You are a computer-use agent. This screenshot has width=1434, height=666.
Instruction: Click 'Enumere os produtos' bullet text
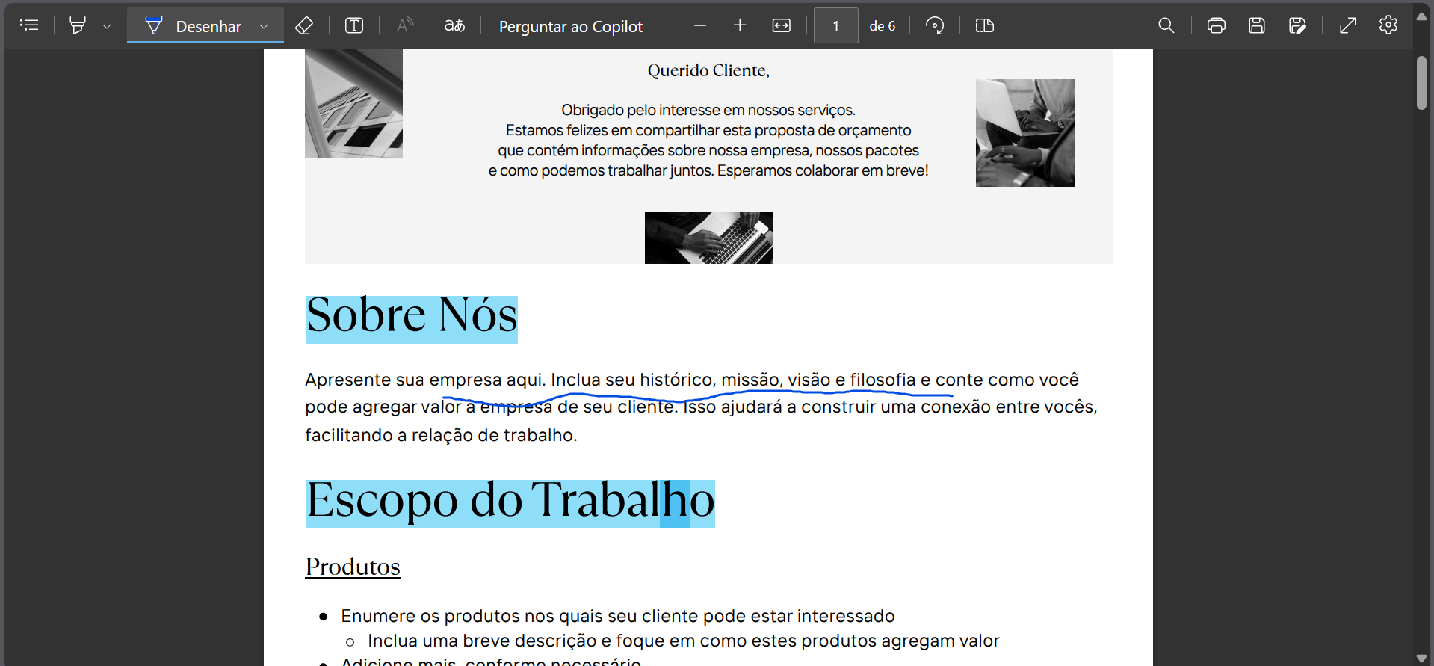(618, 616)
